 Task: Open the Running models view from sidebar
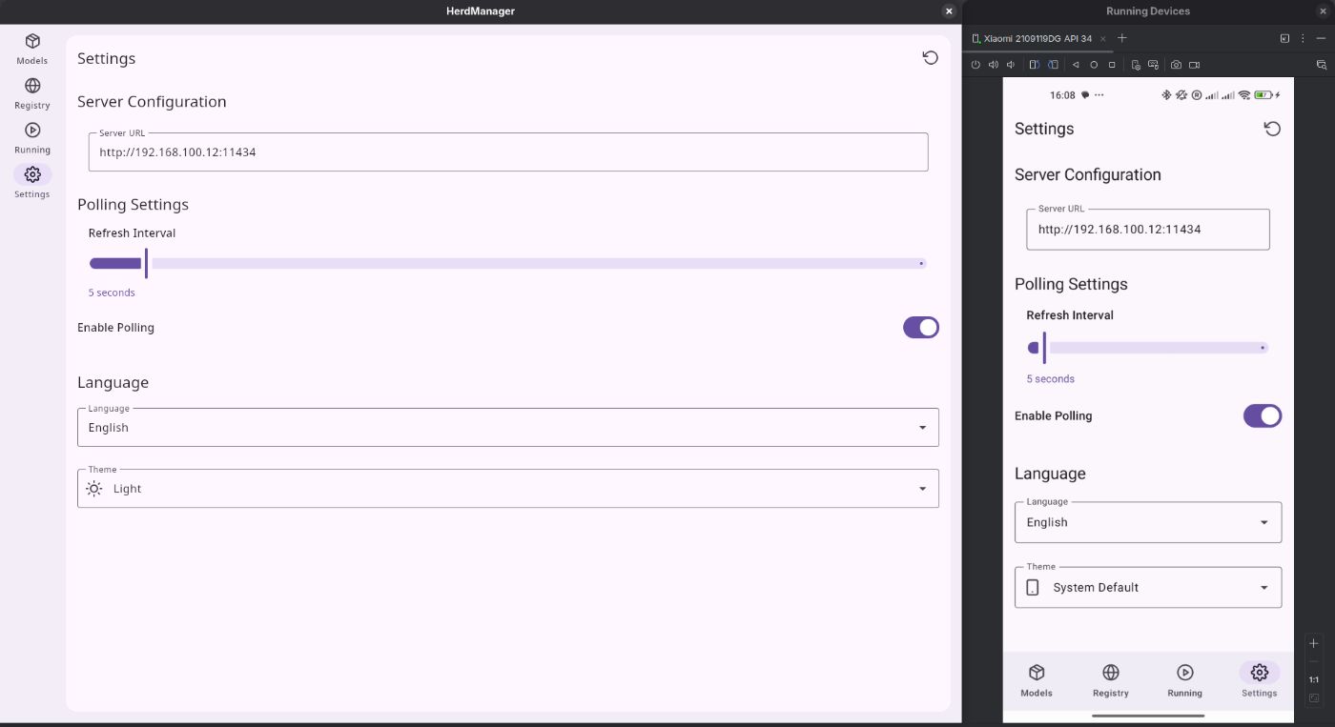(31, 137)
